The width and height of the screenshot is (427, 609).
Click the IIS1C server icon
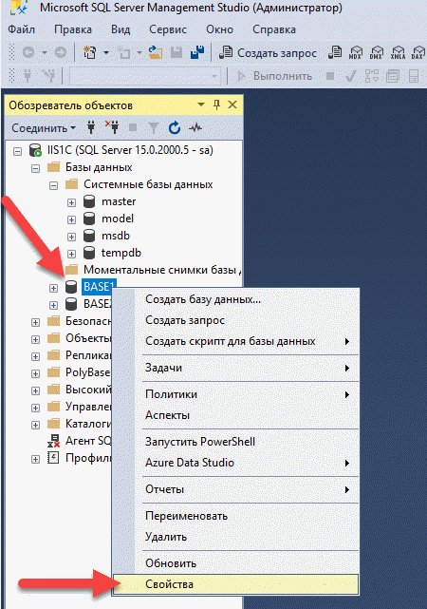[x=35, y=150]
